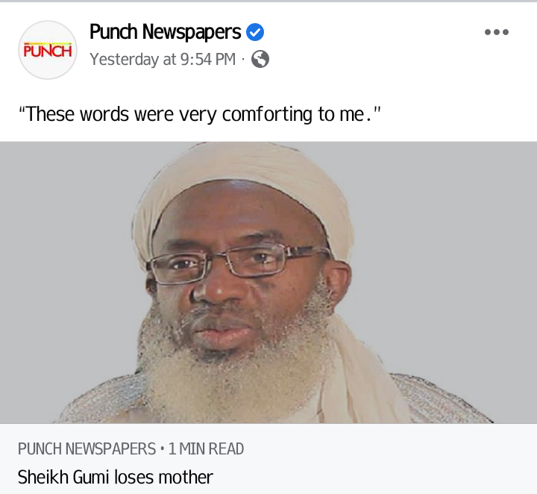Click the post caption about comforting words

(199, 114)
